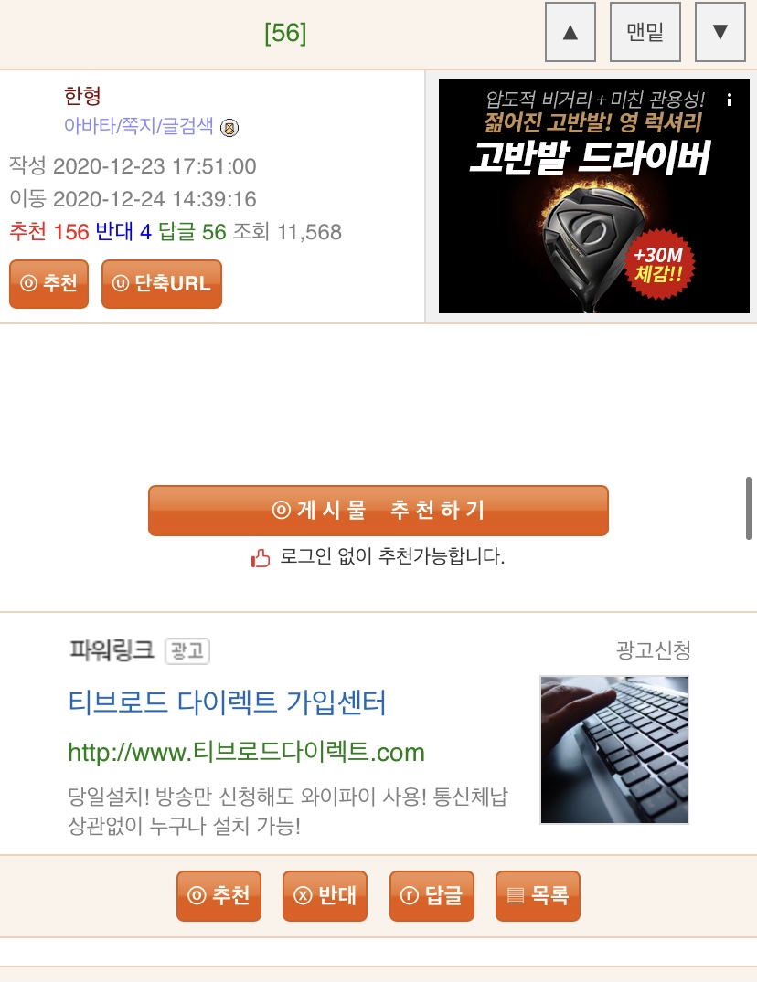Open the 고반발 드라이버 golf ad banner
Image resolution: width=757 pixels, height=982 pixels.
[x=593, y=196]
